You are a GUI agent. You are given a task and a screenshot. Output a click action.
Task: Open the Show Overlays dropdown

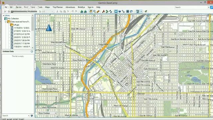pos(47,113)
